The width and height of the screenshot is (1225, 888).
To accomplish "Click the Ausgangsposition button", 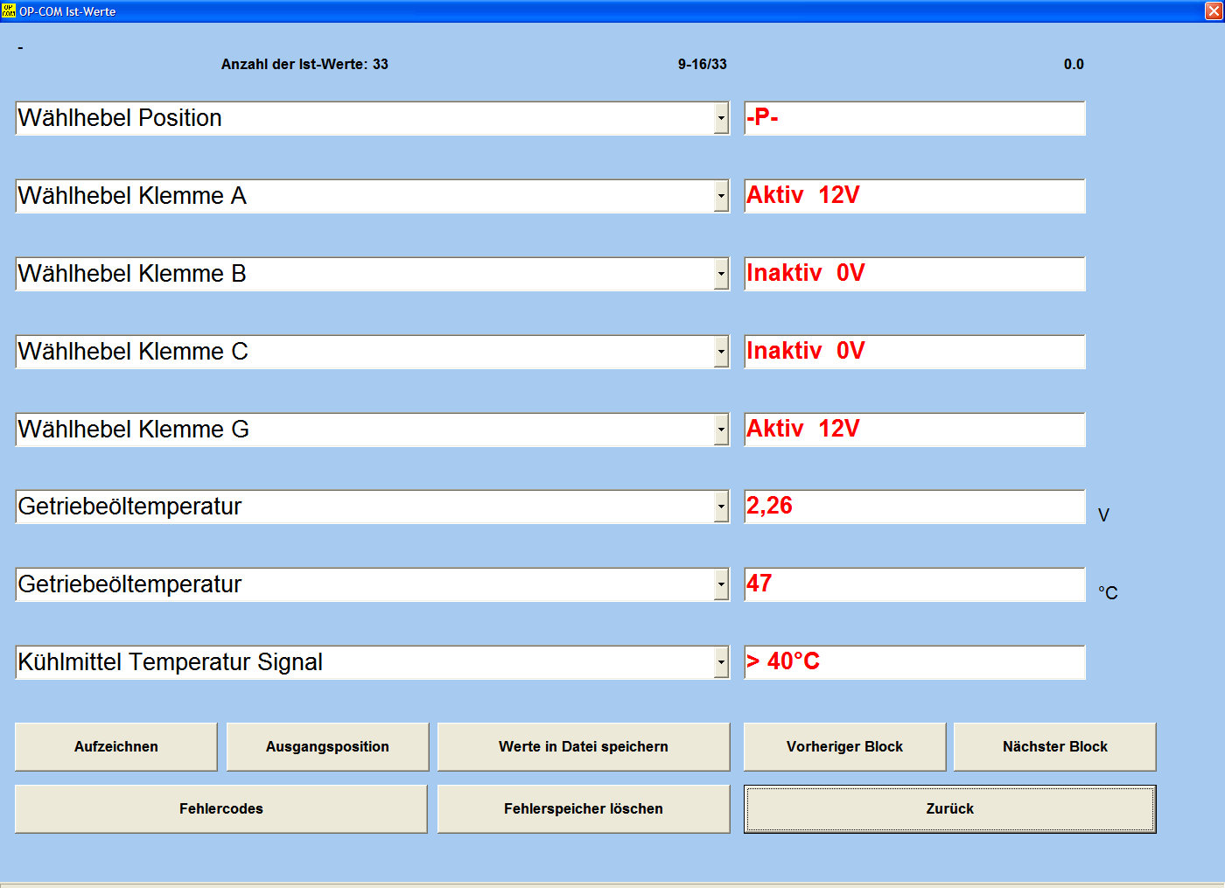I will [328, 746].
